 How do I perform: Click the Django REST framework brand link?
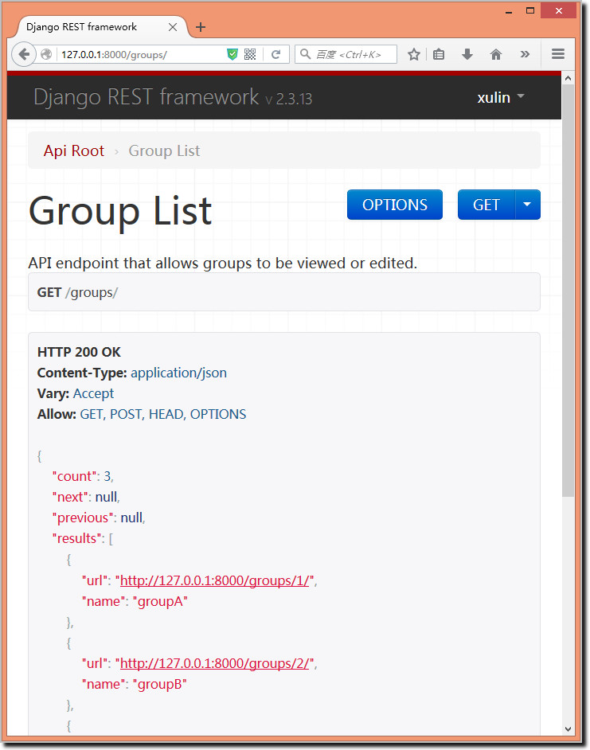pyautogui.click(x=146, y=97)
